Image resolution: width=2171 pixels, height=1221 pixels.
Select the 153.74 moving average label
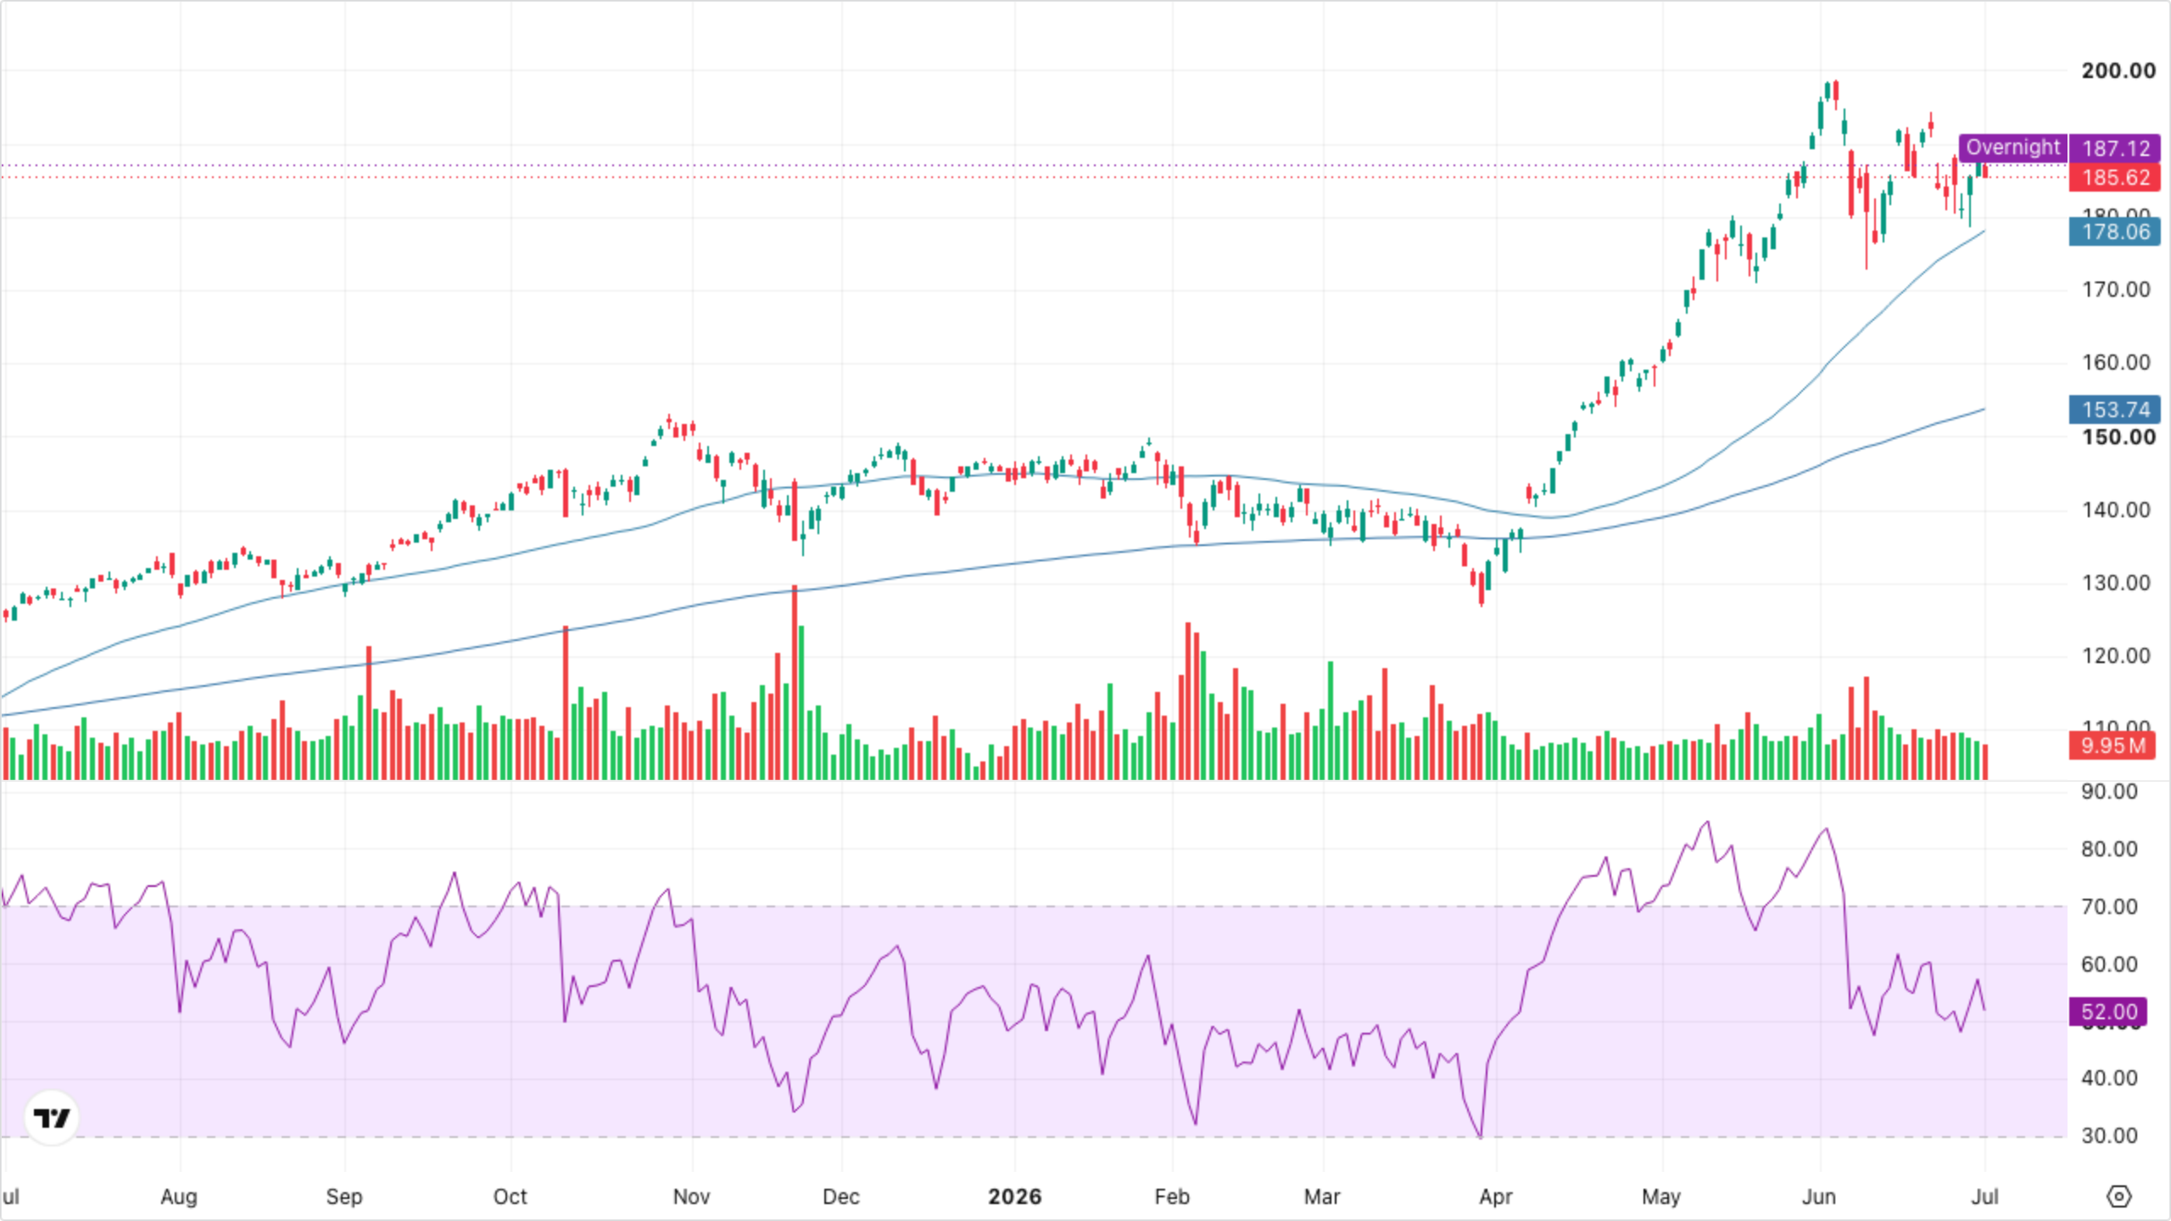(2115, 410)
